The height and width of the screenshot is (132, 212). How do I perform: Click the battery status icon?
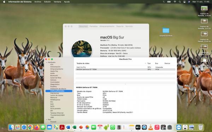coord(169,2)
